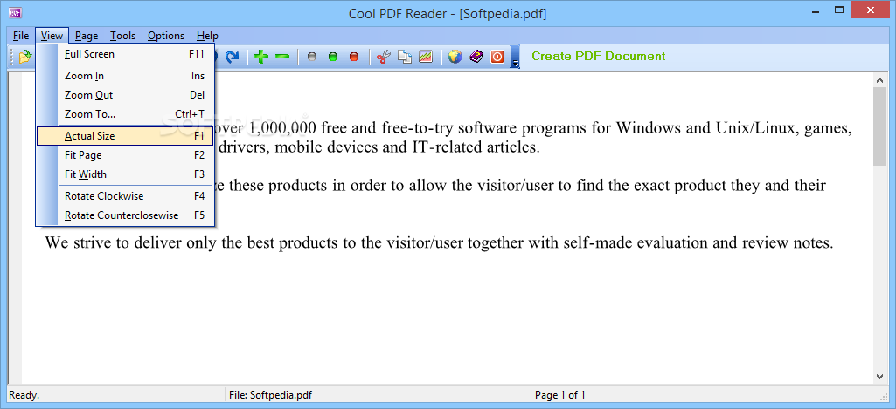This screenshot has width=896, height=409.
Task: Close the open View menu
Action: (x=52, y=36)
